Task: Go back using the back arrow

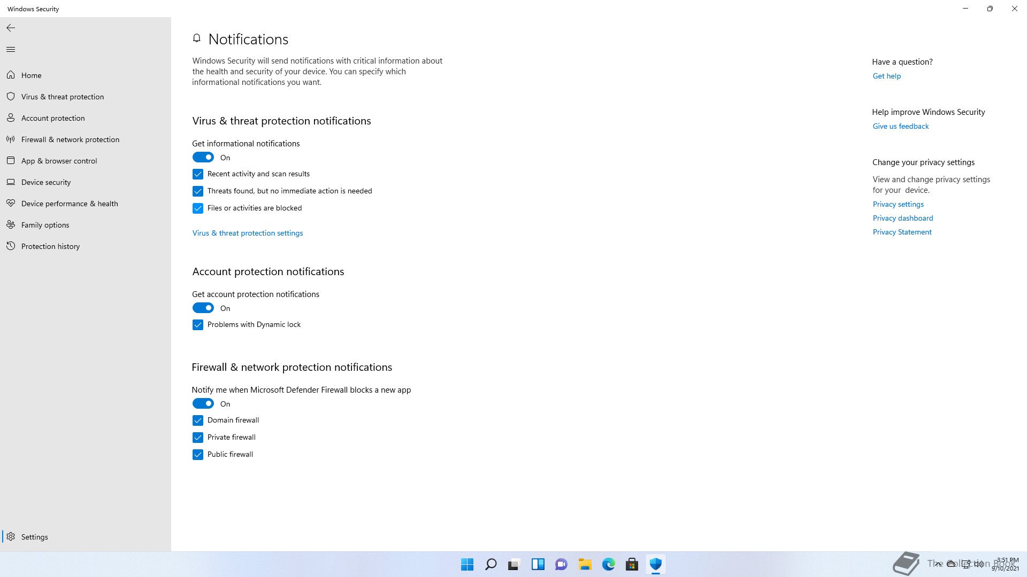Action: 11,28
